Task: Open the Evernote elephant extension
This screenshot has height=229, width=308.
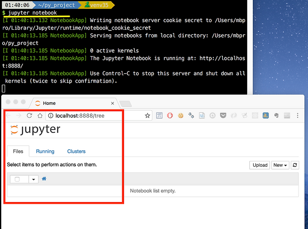Action: [276, 116]
